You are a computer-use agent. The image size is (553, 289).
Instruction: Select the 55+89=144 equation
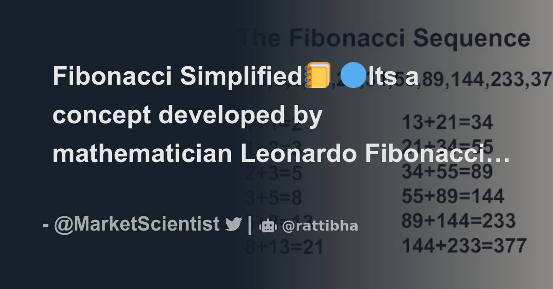(453, 197)
